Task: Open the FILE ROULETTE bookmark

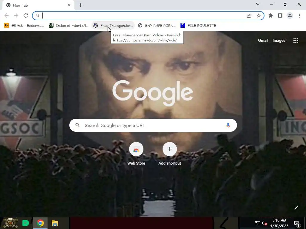Action: (198, 26)
